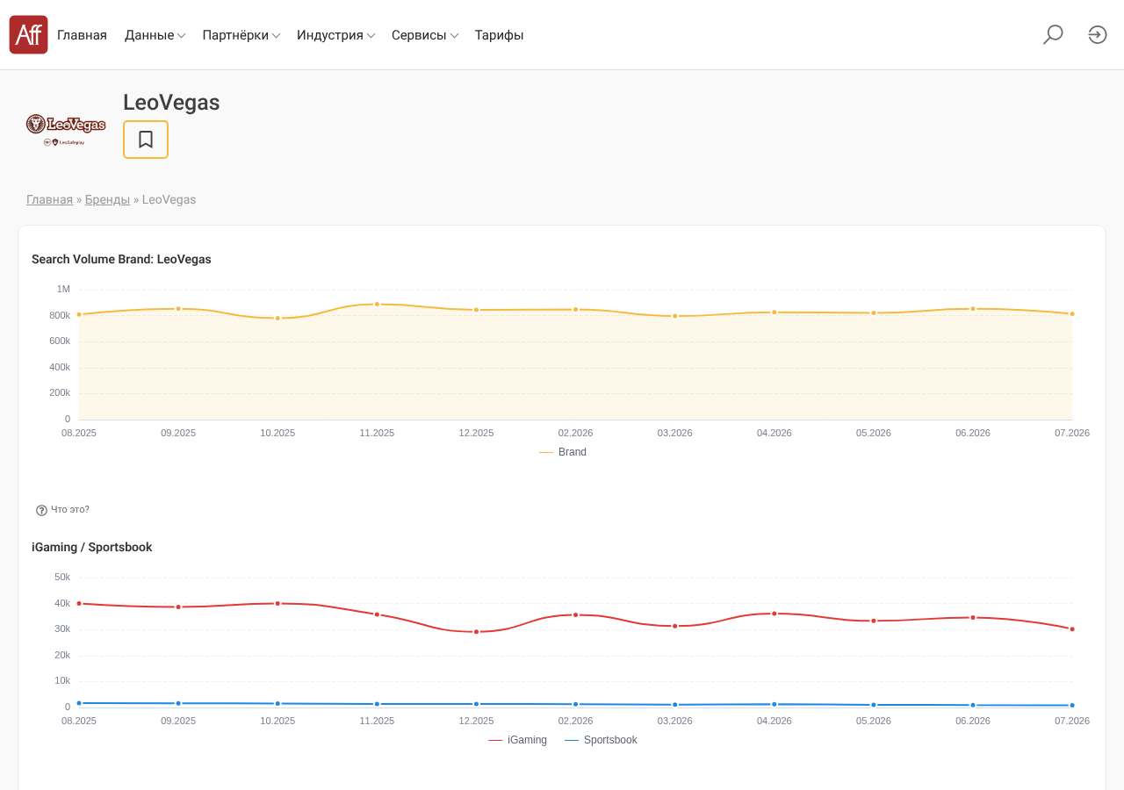This screenshot has height=790, width=1124.
Task: Expand the Сервисы dropdown menu
Action: pyautogui.click(x=425, y=35)
